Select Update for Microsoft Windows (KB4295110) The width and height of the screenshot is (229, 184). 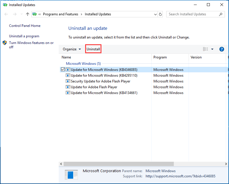pyautogui.click(x=104, y=76)
